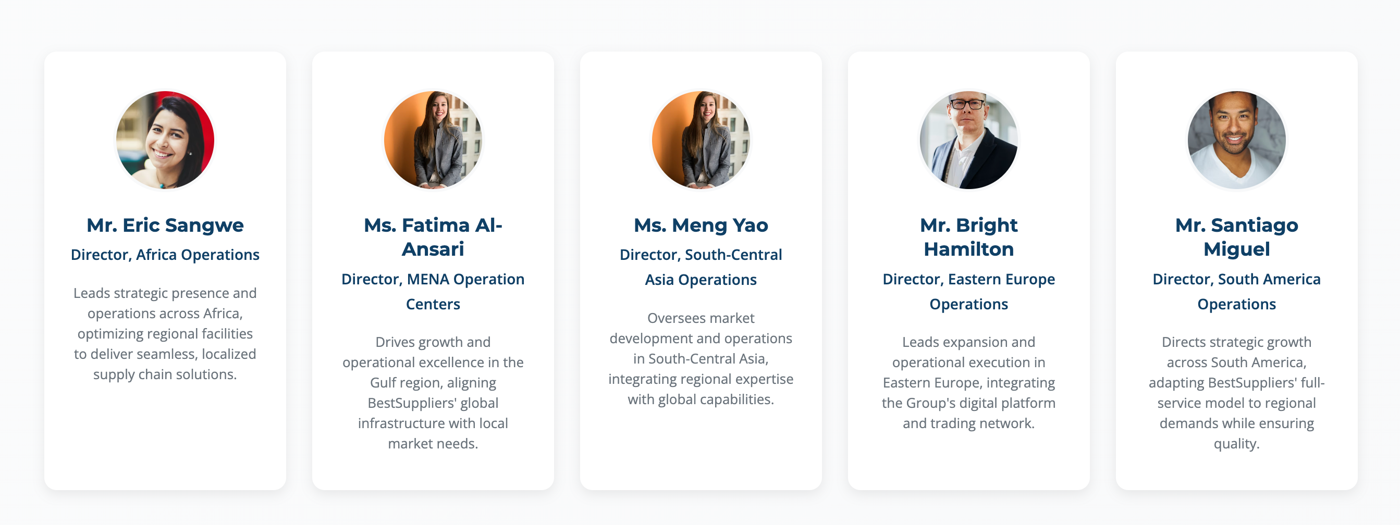This screenshot has width=1400, height=525.
Task: Click the Africa supply chain solutions description
Action: tap(165, 333)
